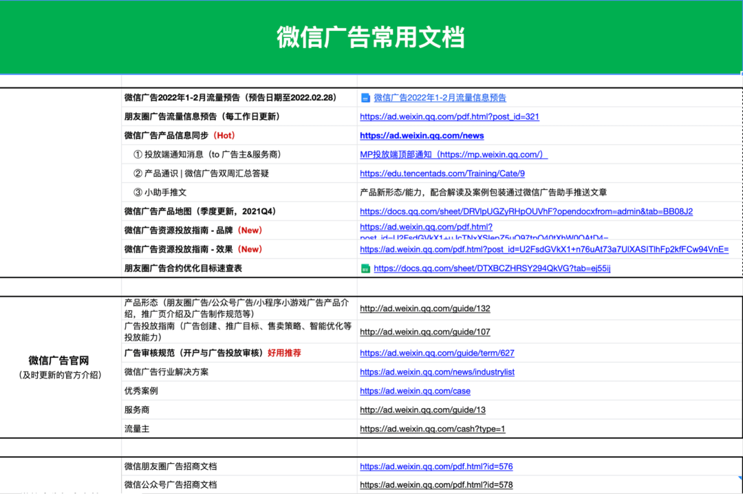743x494 pixels.
Task: Open the ad.weixin.qq.com/guide/132 link
Action: tap(424, 309)
